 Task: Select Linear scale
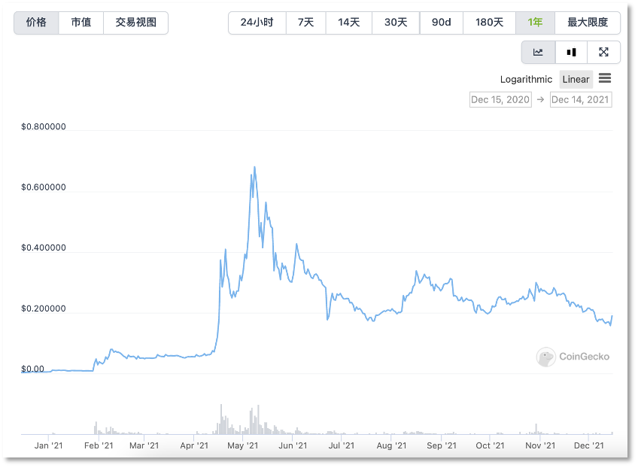coord(576,79)
